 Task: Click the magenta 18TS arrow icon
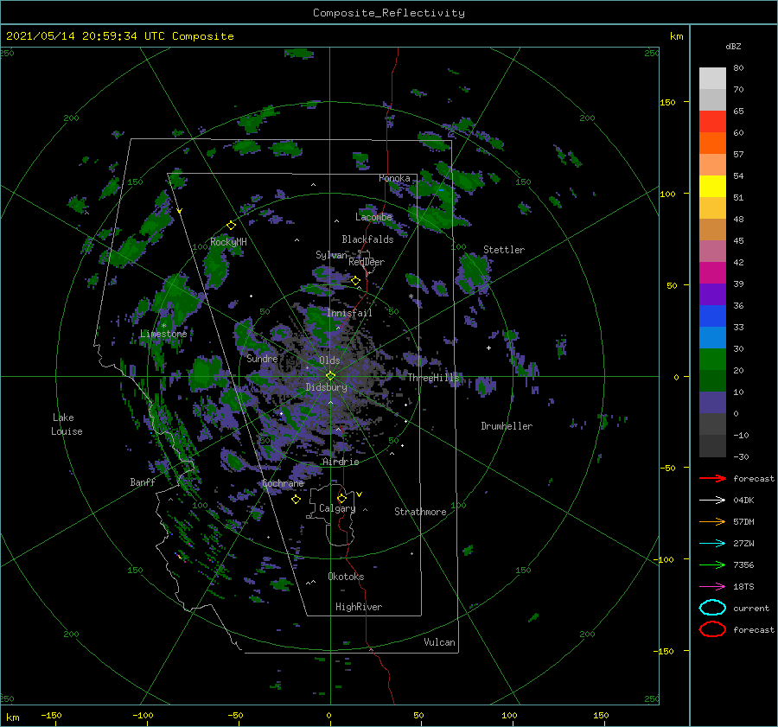712,587
